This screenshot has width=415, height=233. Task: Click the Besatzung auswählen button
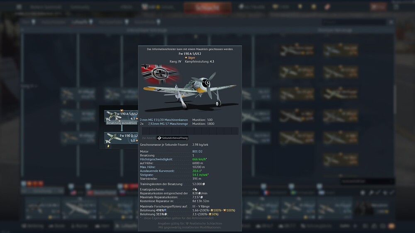tap(122, 123)
